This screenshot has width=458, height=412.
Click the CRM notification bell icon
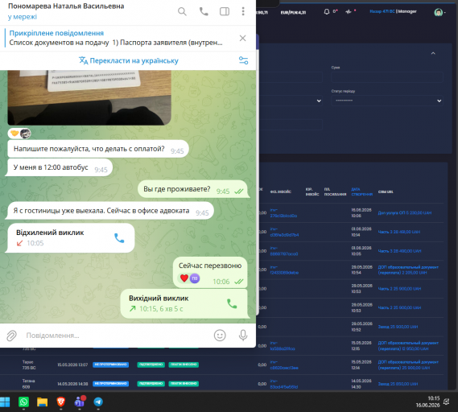click(327, 12)
